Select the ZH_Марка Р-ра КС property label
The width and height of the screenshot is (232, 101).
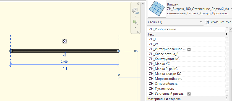[163, 69]
